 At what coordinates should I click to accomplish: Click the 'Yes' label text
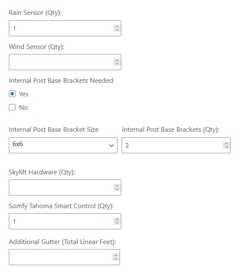[x=24, y=94]
